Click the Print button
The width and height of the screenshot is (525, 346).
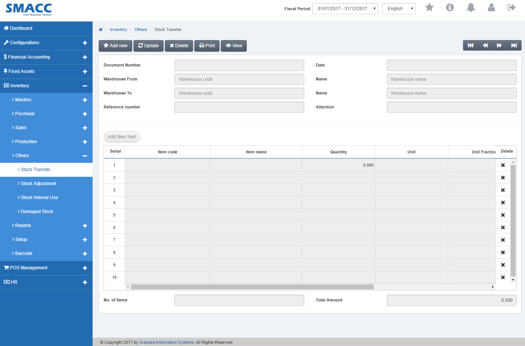[207, 45]
